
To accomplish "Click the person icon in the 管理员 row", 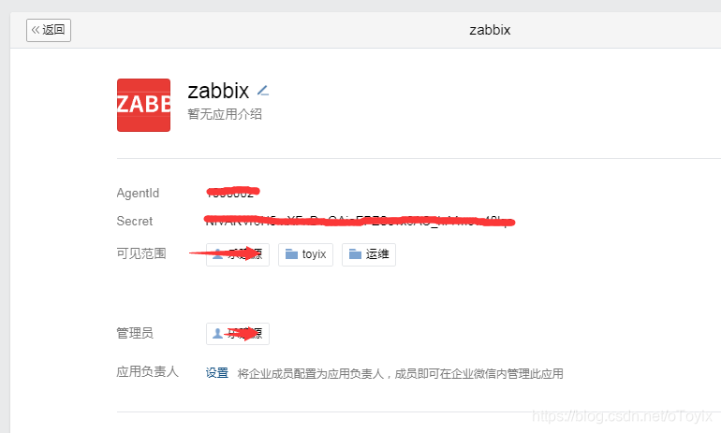I will click(x=217, y=334).
